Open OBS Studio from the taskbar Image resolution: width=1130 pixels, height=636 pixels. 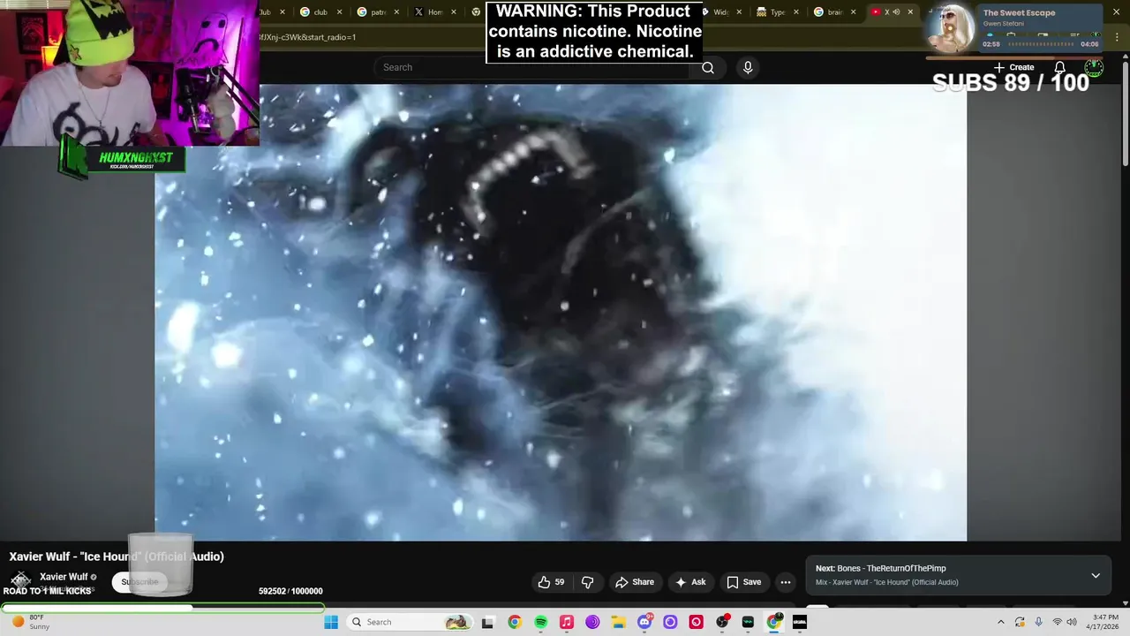pos(722,622)
